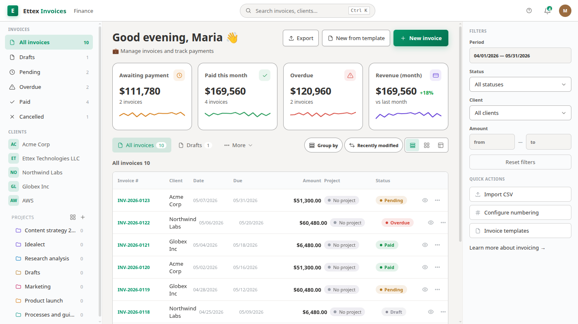The width and height of the screenshot is (578, 324).
Task: Switch to table layout view icon
Action: pyautogui.click(x=441, y=145)
